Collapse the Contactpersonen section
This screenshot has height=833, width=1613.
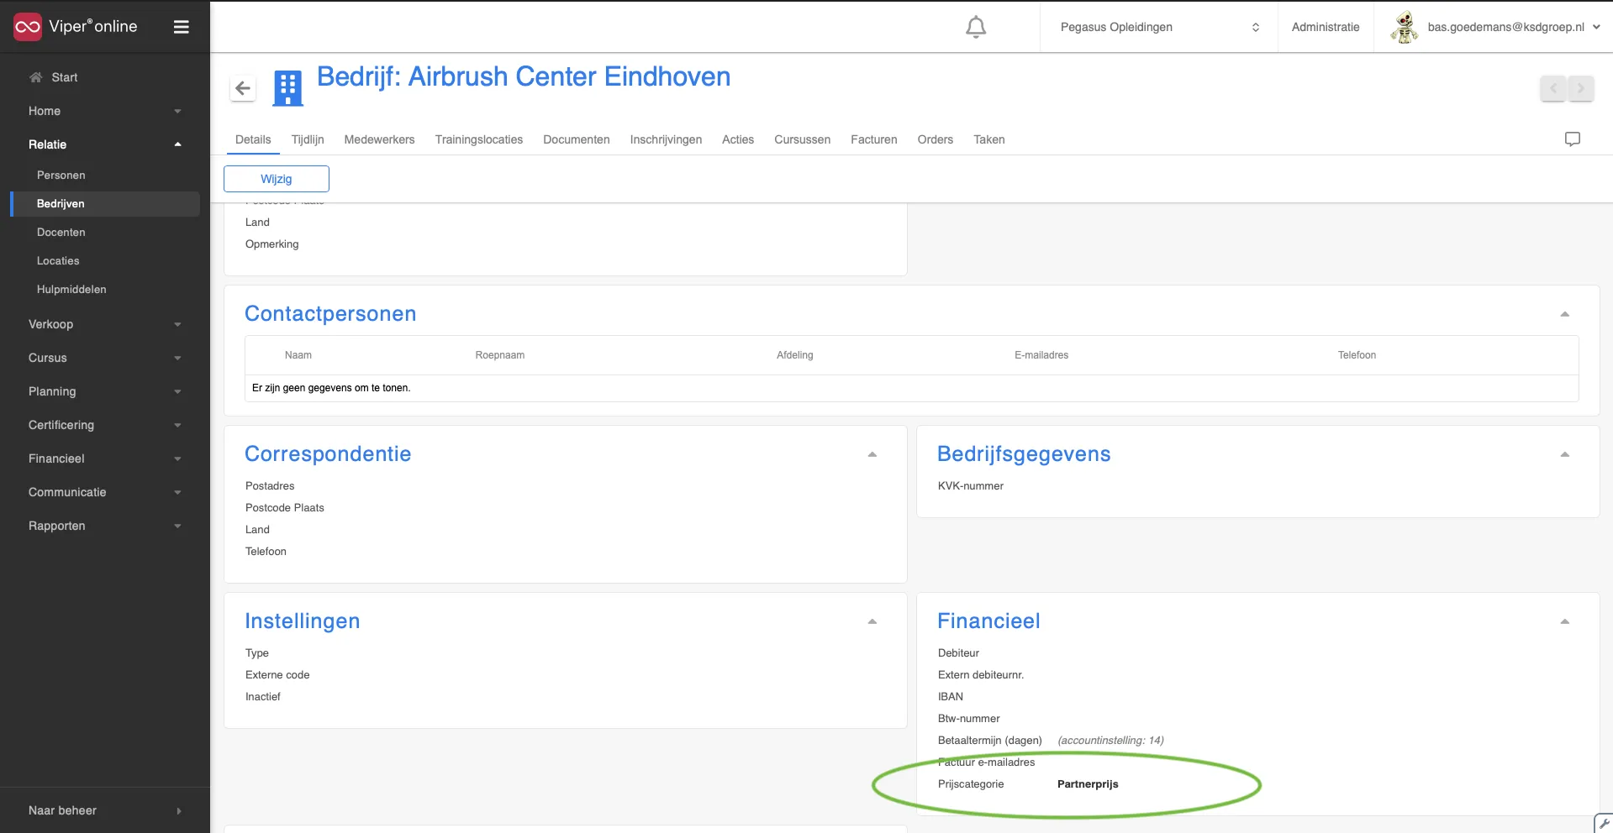click(x=1564, y=314)
